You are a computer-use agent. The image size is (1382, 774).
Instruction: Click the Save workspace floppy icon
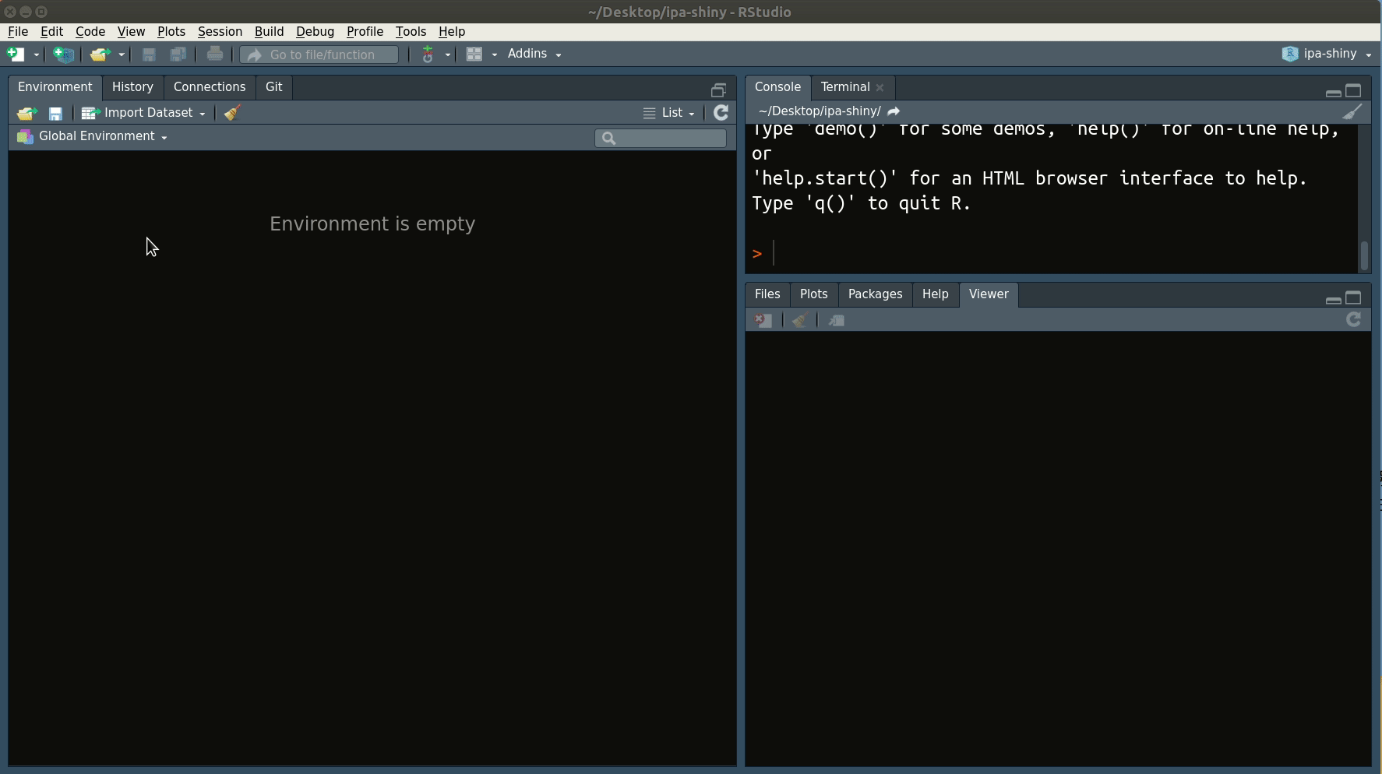pos(55,114)
